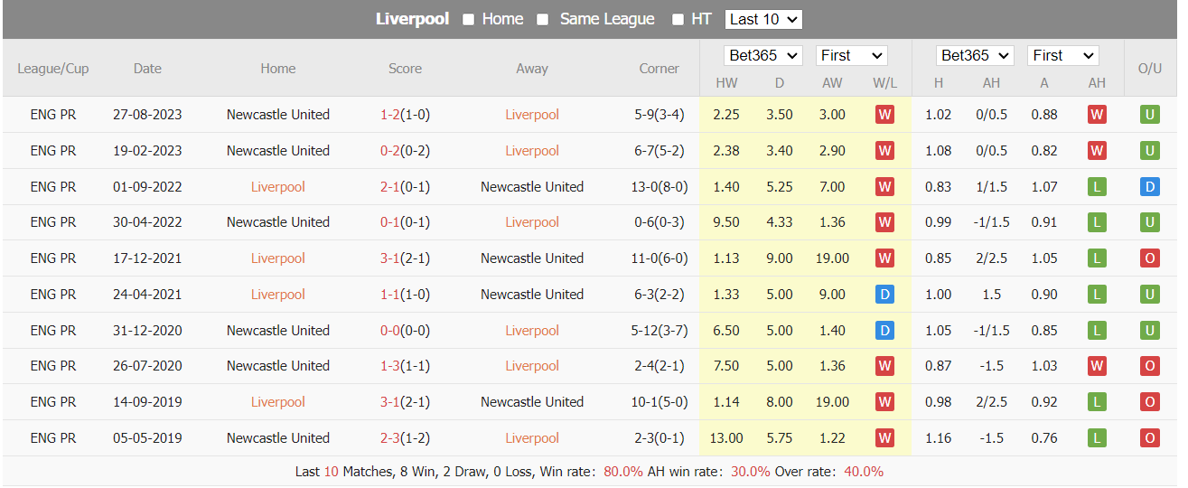The width and height of the screenshot is (1188, 488).
Task: Click blue D result badge for 24-04-2021
Action: tap(884, 295)
